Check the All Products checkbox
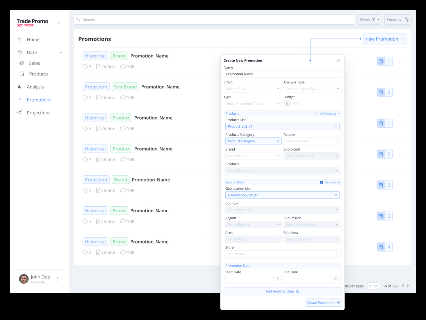The image size is (426, 320). point(317,114)
